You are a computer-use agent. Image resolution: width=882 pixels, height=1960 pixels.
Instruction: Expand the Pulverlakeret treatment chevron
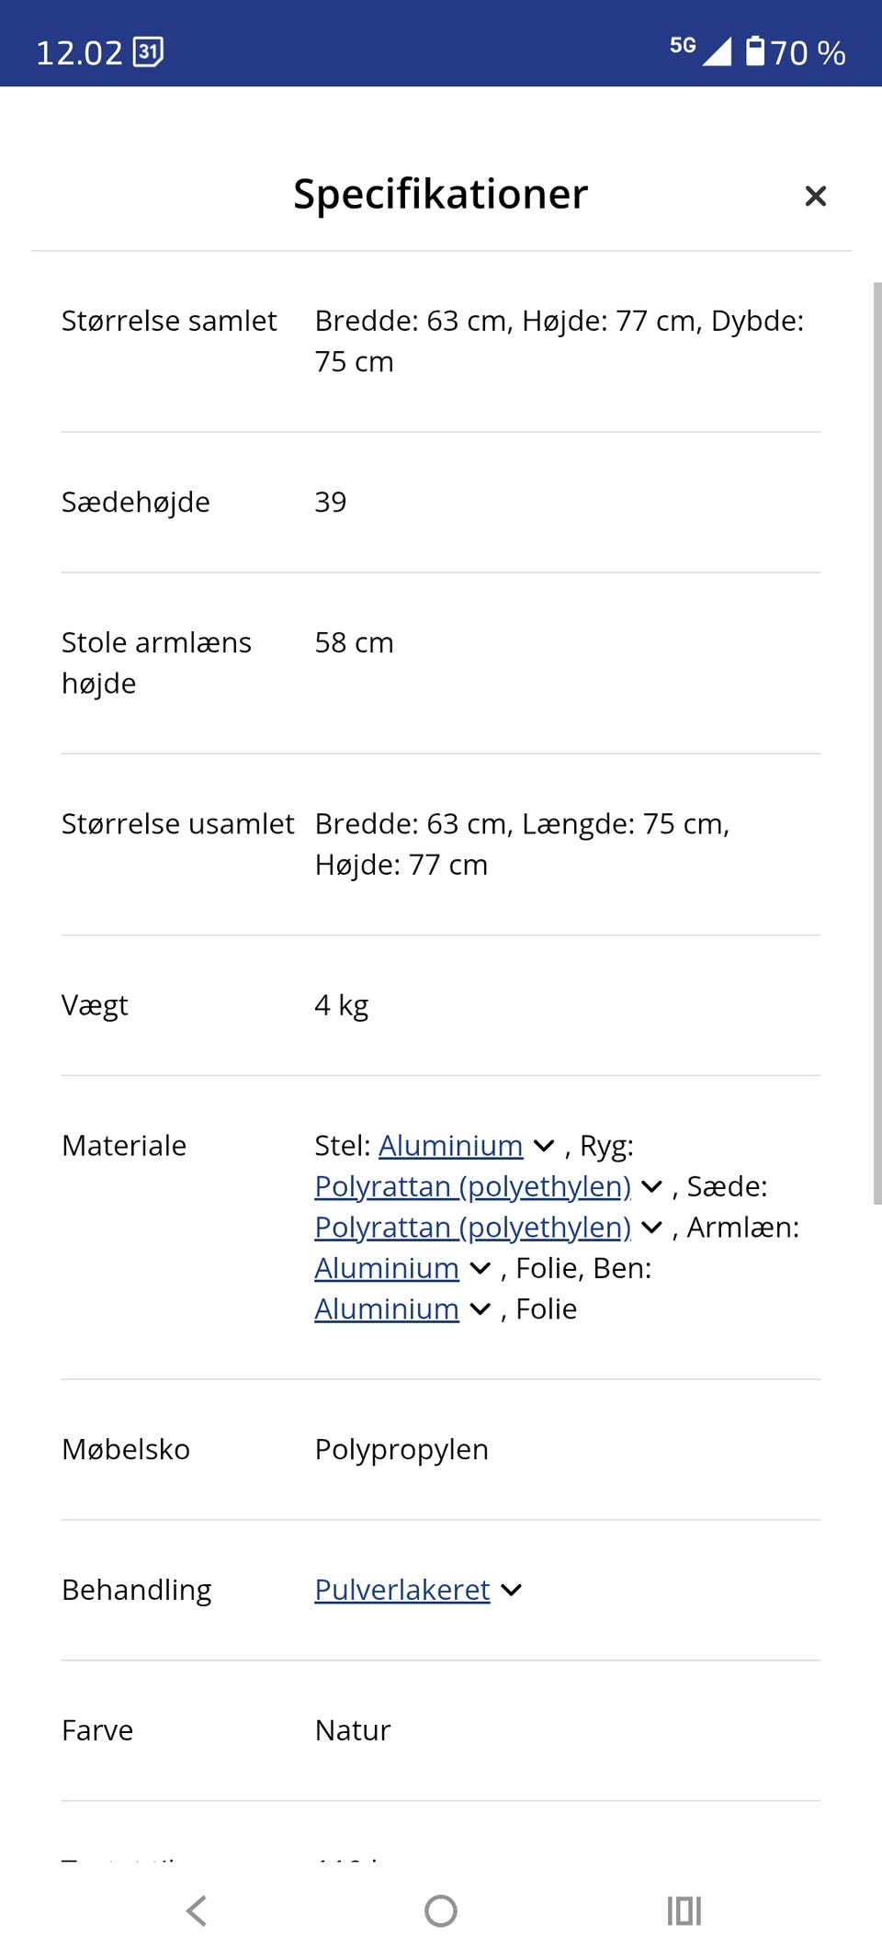coord(512,1589)
